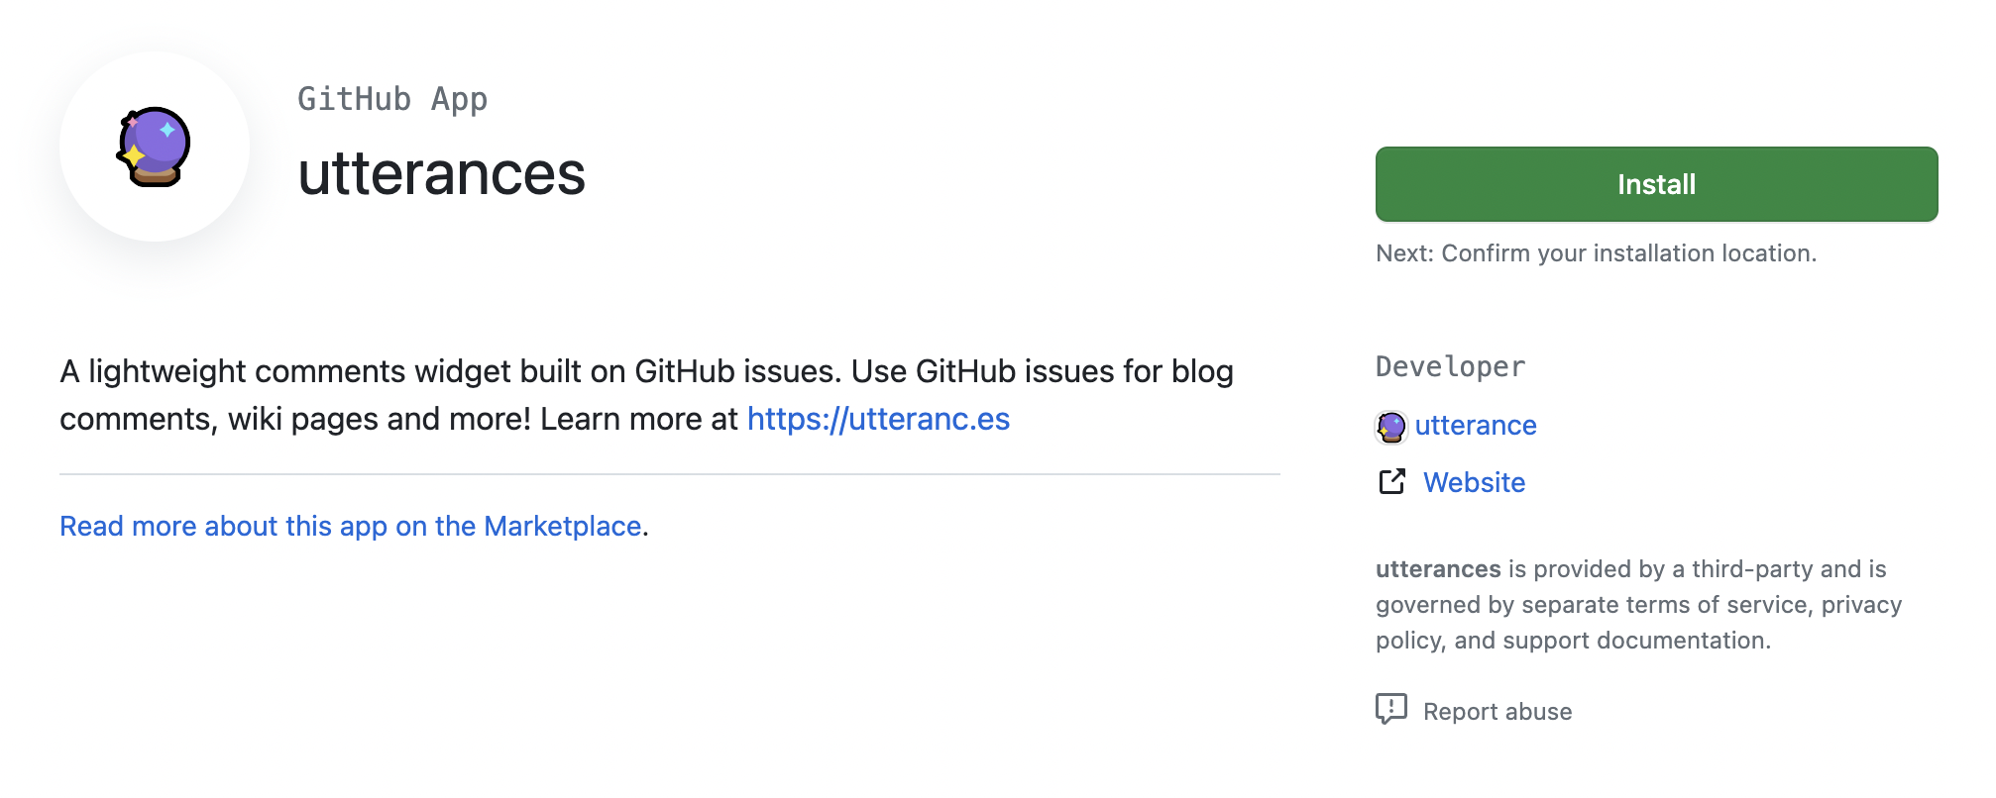The image size is (1996, 798).
Task: Click the horizontal divider below the description
Action: tap(670, 474)
